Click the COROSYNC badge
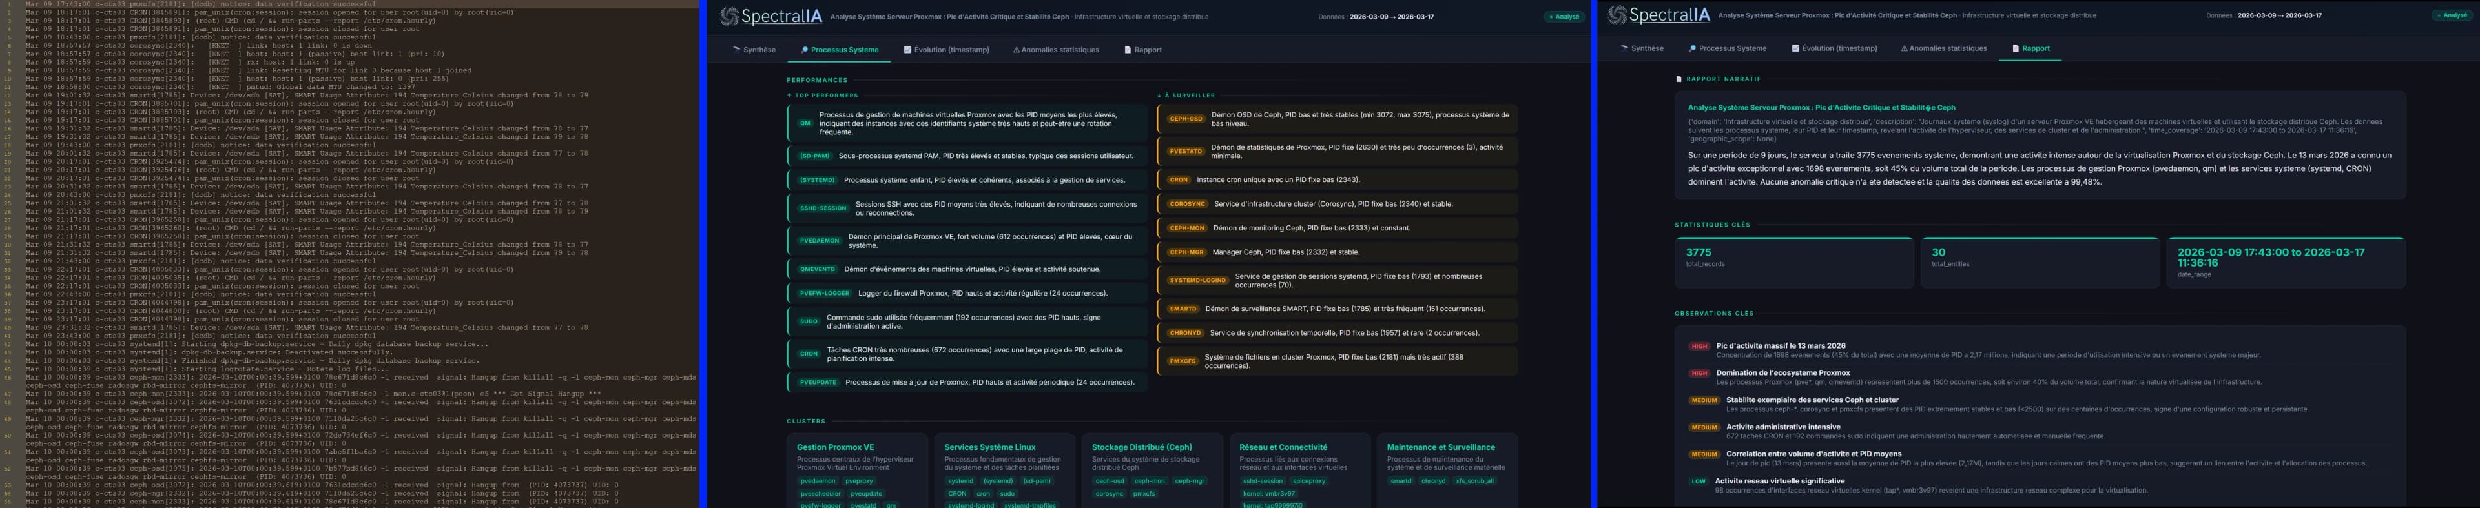This screenshot has width=2480, height=508. coord(1187,204)
